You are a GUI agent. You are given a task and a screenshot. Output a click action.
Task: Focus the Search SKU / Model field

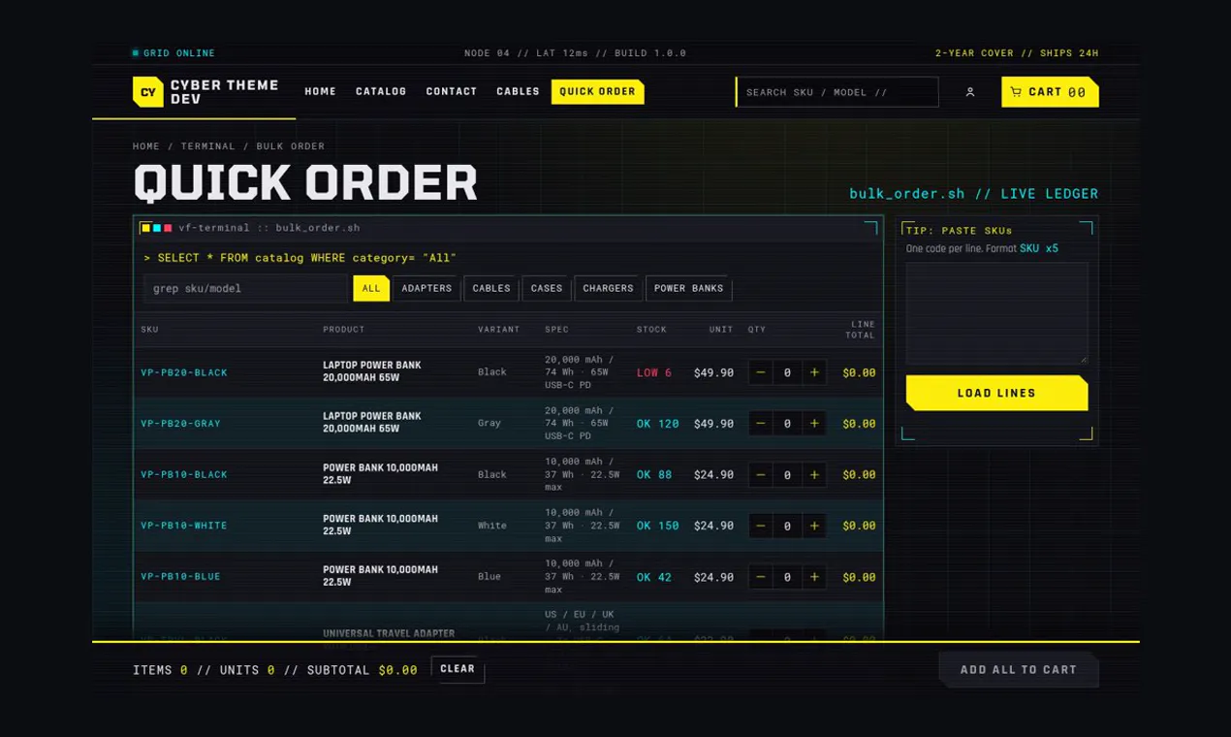(x=837, y=92)
